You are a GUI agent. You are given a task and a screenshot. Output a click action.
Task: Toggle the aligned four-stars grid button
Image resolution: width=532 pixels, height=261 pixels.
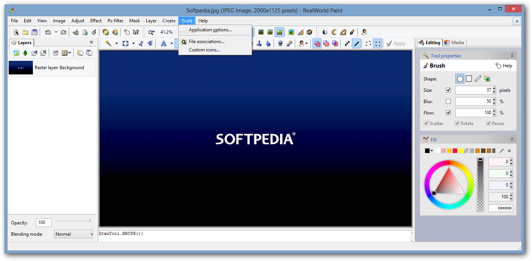coord(377,43)
